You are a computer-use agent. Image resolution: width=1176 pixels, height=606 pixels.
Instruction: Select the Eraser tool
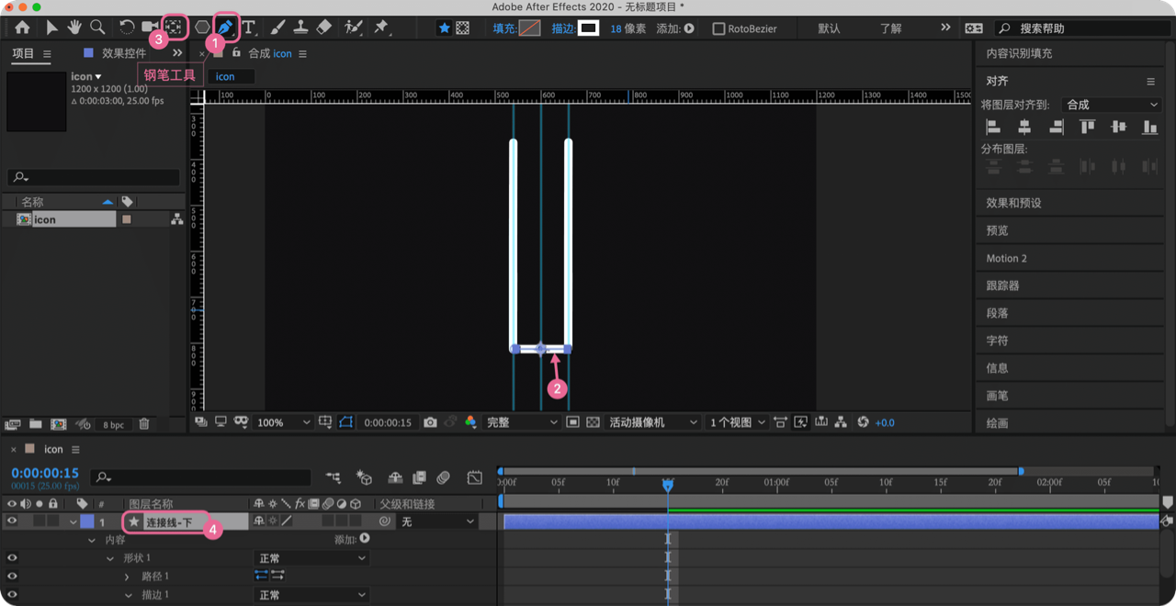[x=323, y=28]
